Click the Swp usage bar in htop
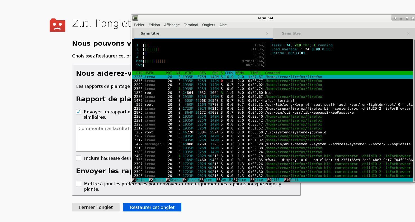Screen dimensions: 415x222 [200, 65]
